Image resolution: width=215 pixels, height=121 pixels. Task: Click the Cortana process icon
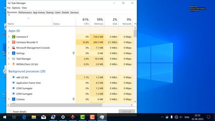tap(13, 99)
